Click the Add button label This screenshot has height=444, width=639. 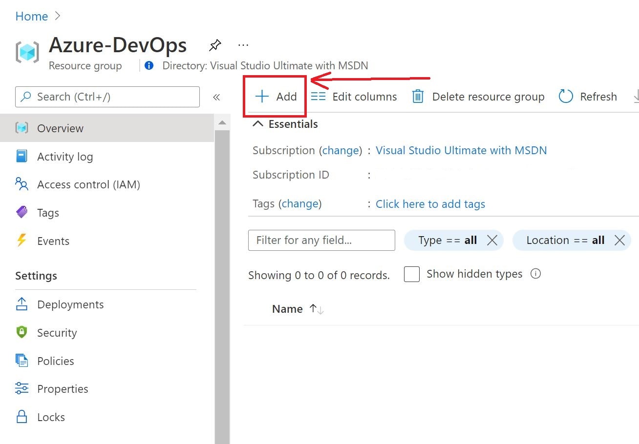[286, 97]
